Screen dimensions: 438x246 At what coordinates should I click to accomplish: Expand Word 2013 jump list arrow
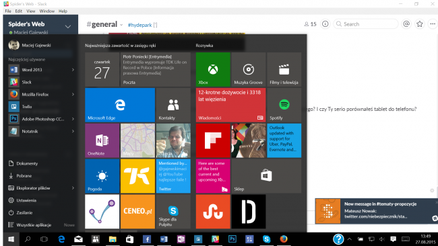(x=73, y=70)
